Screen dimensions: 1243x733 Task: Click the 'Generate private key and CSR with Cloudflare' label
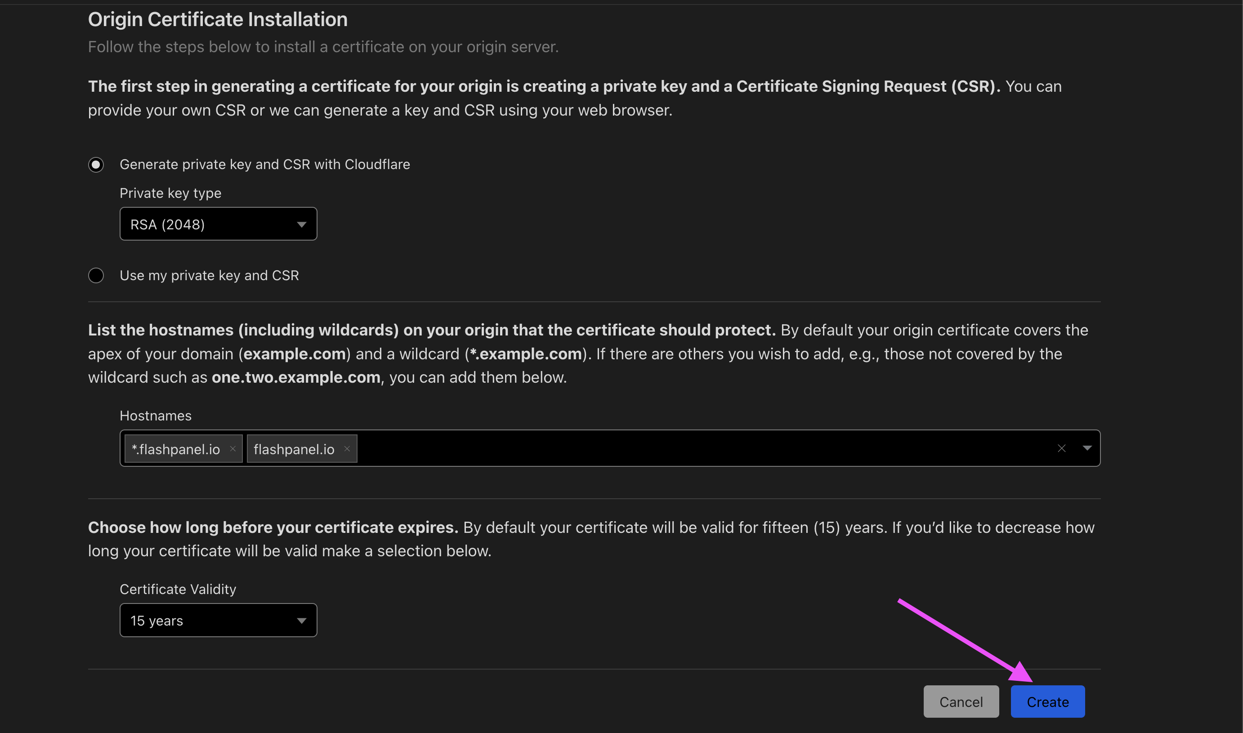(x=265, y=165)
